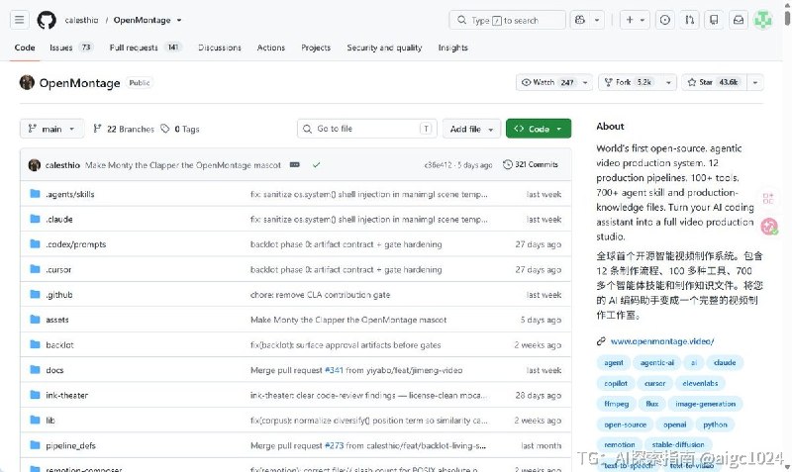The height and width of the screenshot is (472, 792).
Task: Open the pull requests icon in header
Action: (x=689, y=20)
